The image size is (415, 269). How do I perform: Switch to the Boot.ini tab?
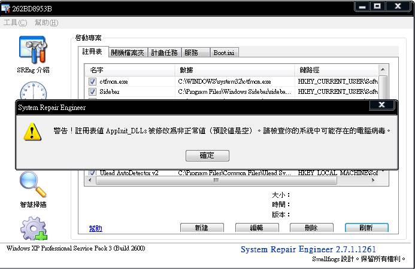tap(224, 53)
